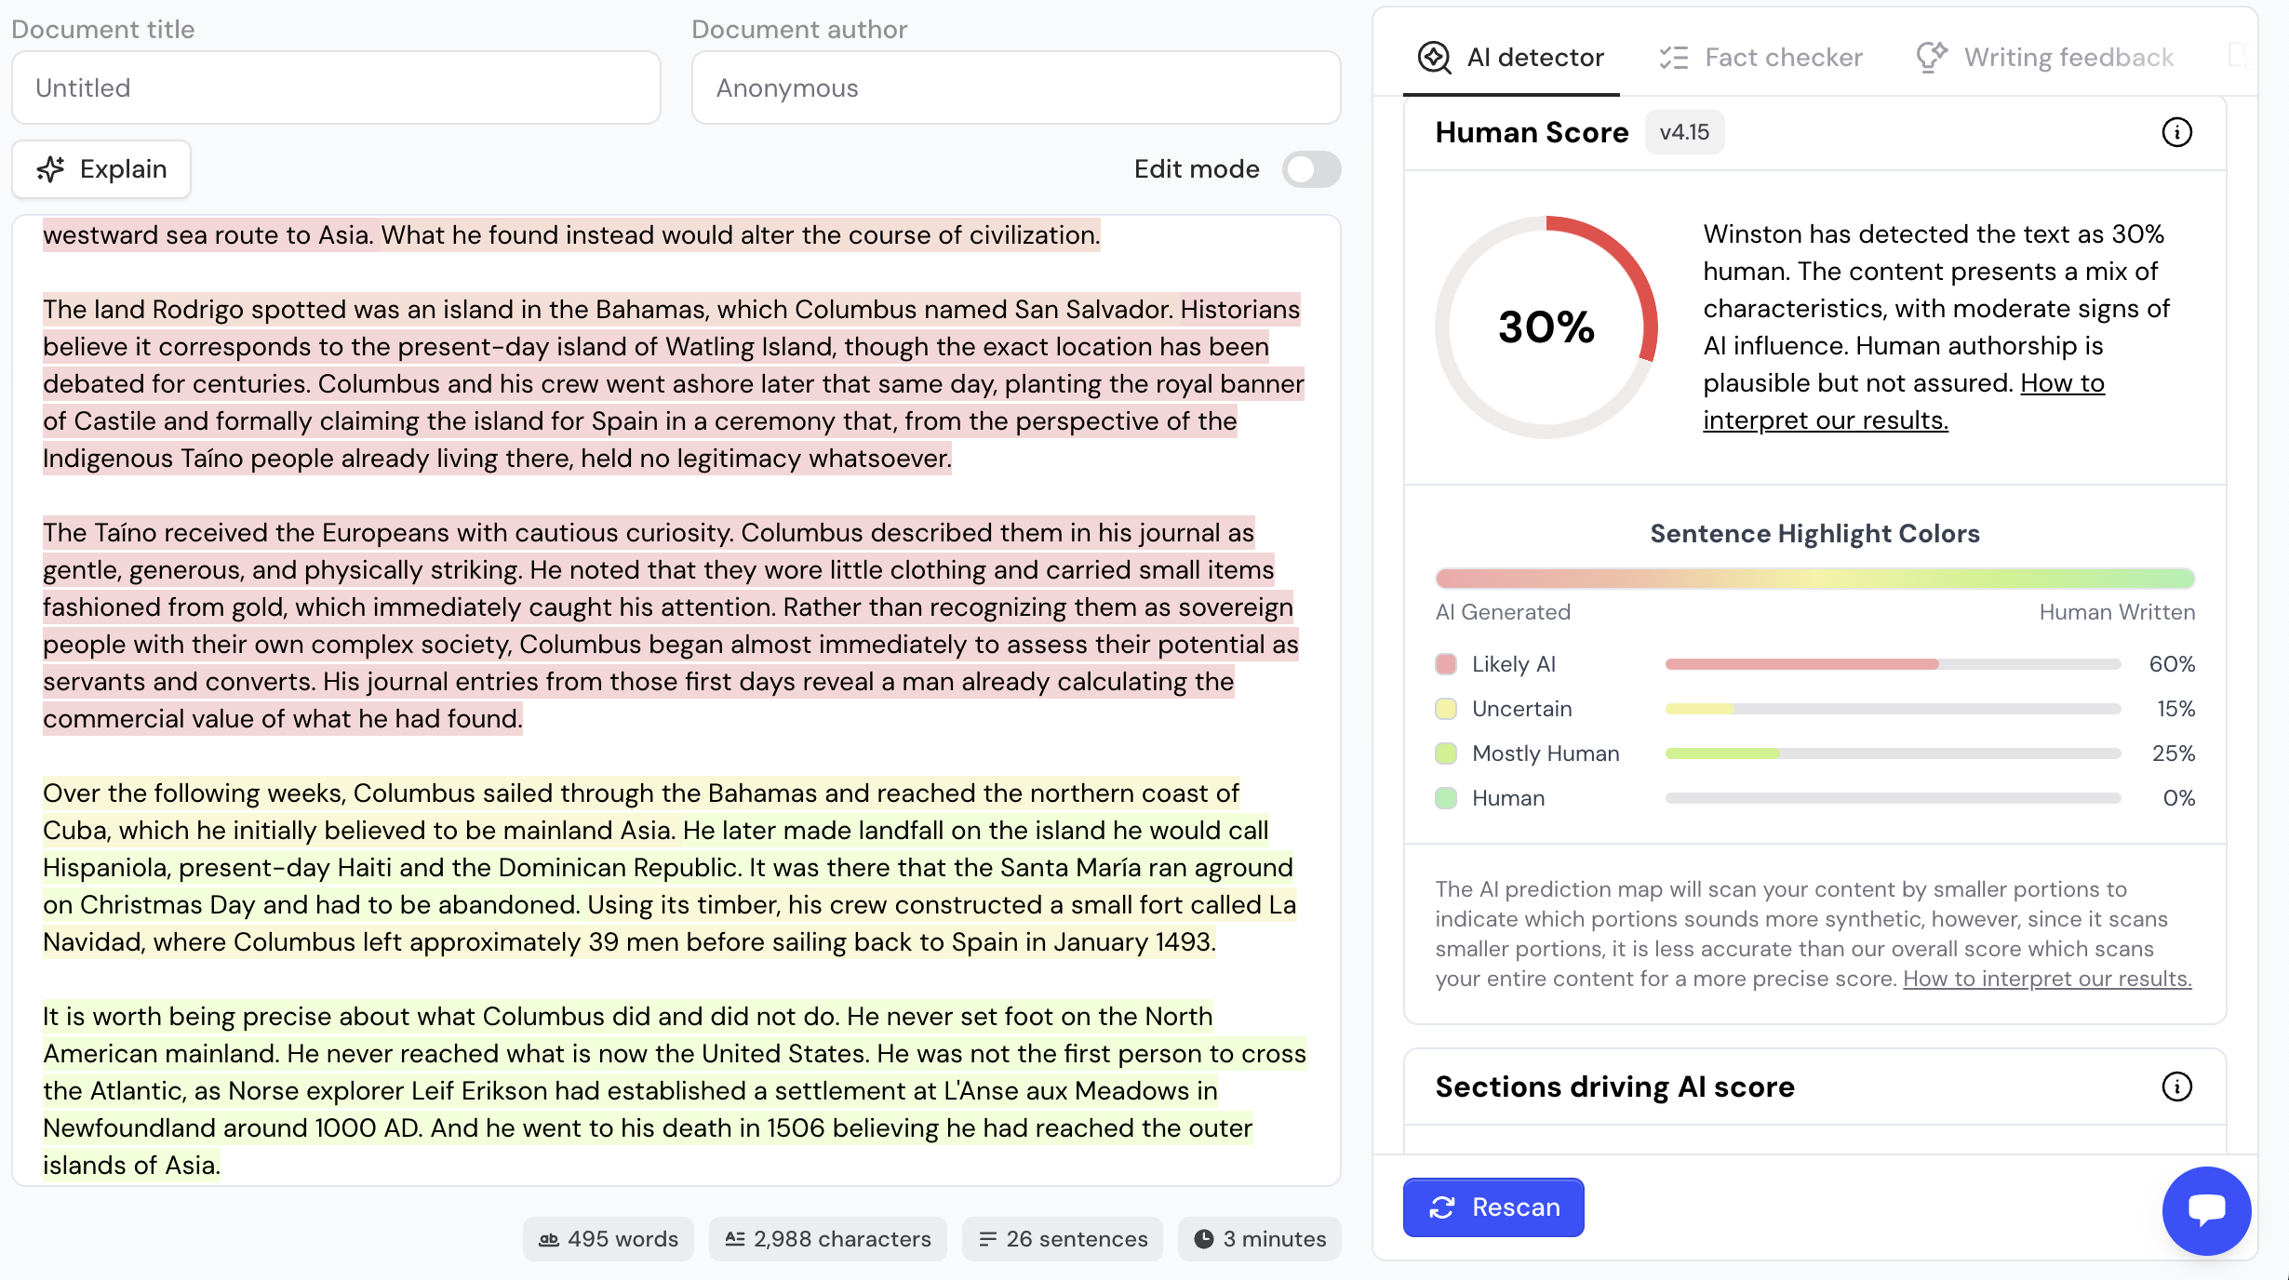The width and height of the screenshot is (2289, 1280).
Task: Focus the Document author field
Action: (1015, 88)
